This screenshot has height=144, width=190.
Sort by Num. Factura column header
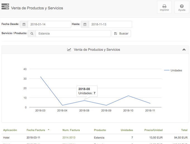pyautogui.click(x=71, y=130)
